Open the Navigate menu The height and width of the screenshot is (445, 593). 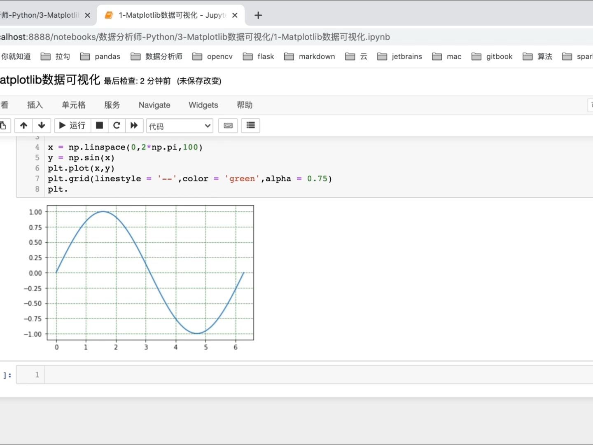click(x=154, y=105)
